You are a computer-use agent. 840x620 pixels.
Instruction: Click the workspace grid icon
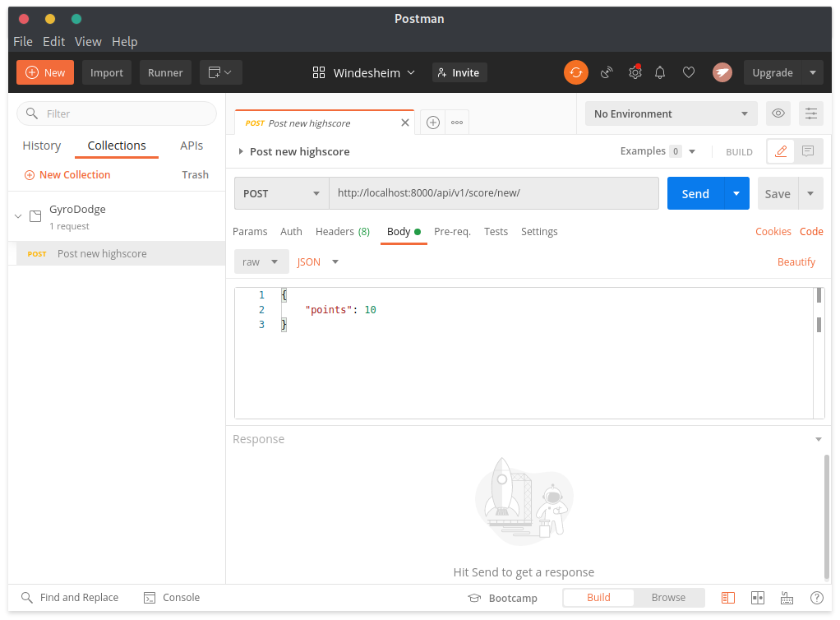pos(319,72)
